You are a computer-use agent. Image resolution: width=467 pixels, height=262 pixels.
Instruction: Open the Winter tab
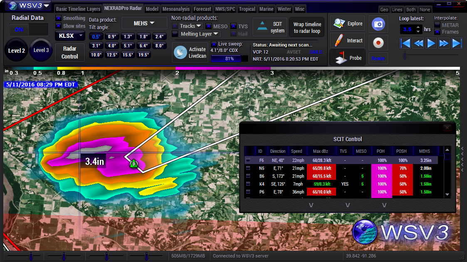[x=284, y=9]
